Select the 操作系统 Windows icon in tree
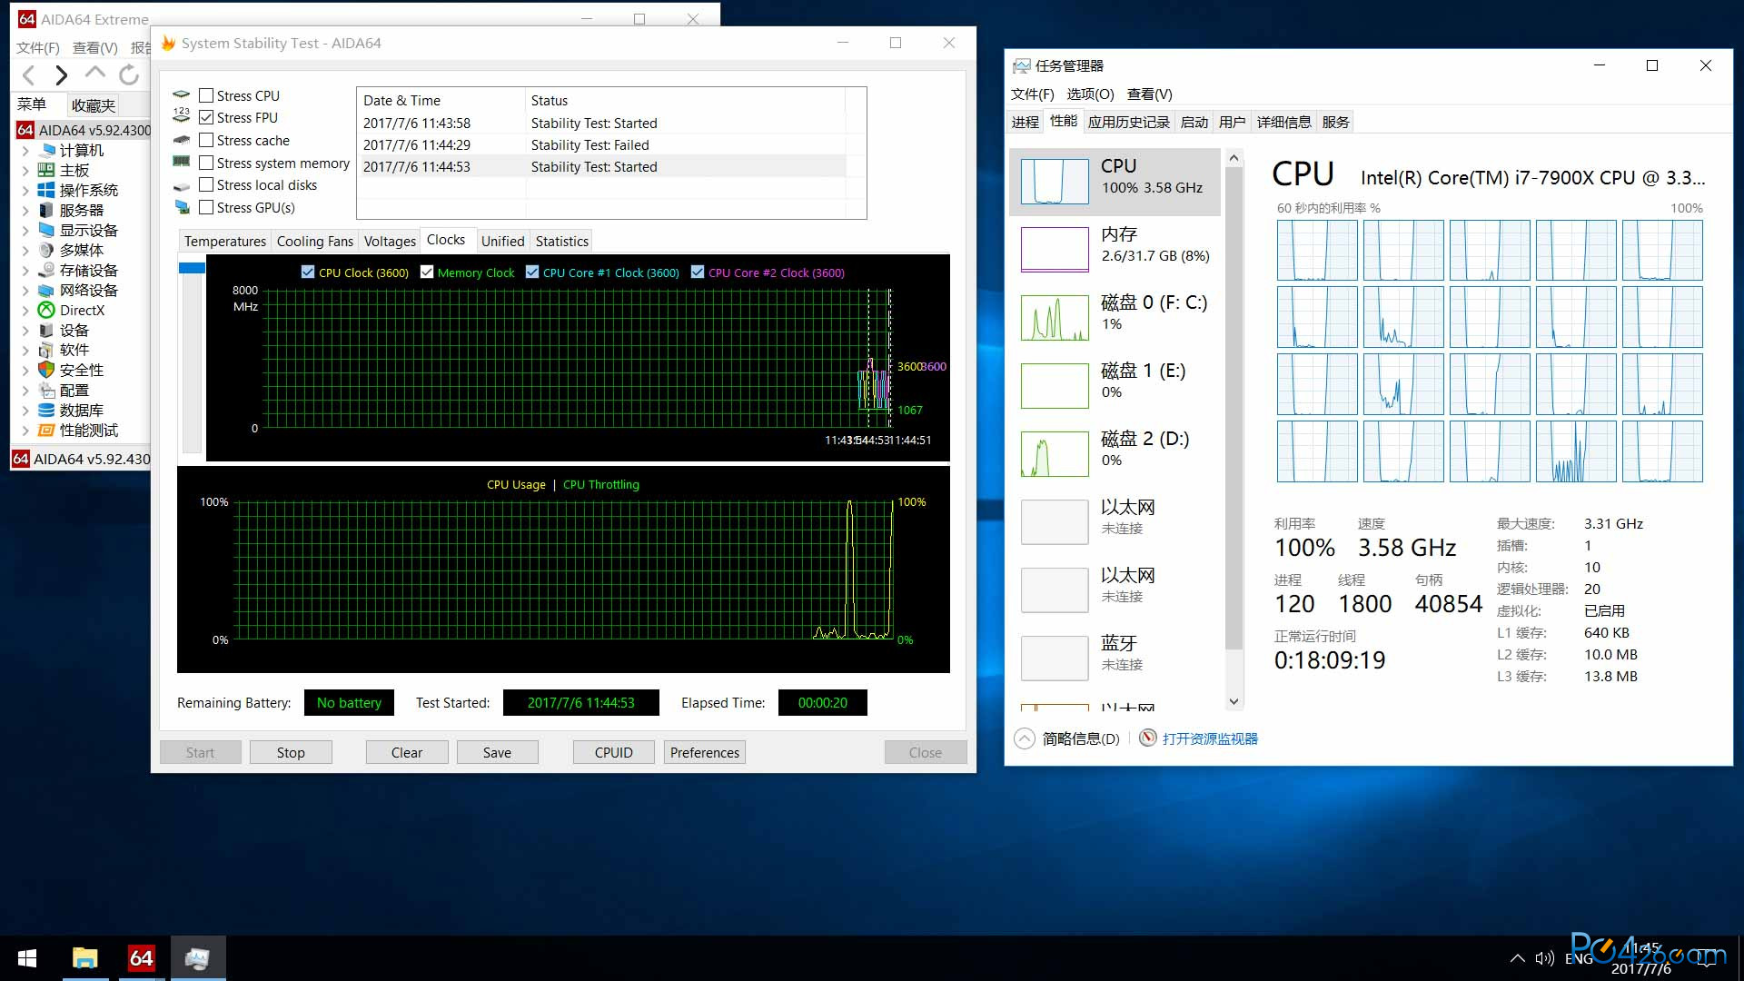This screenshot has height=981, width=1744. (x=46, y=190)
